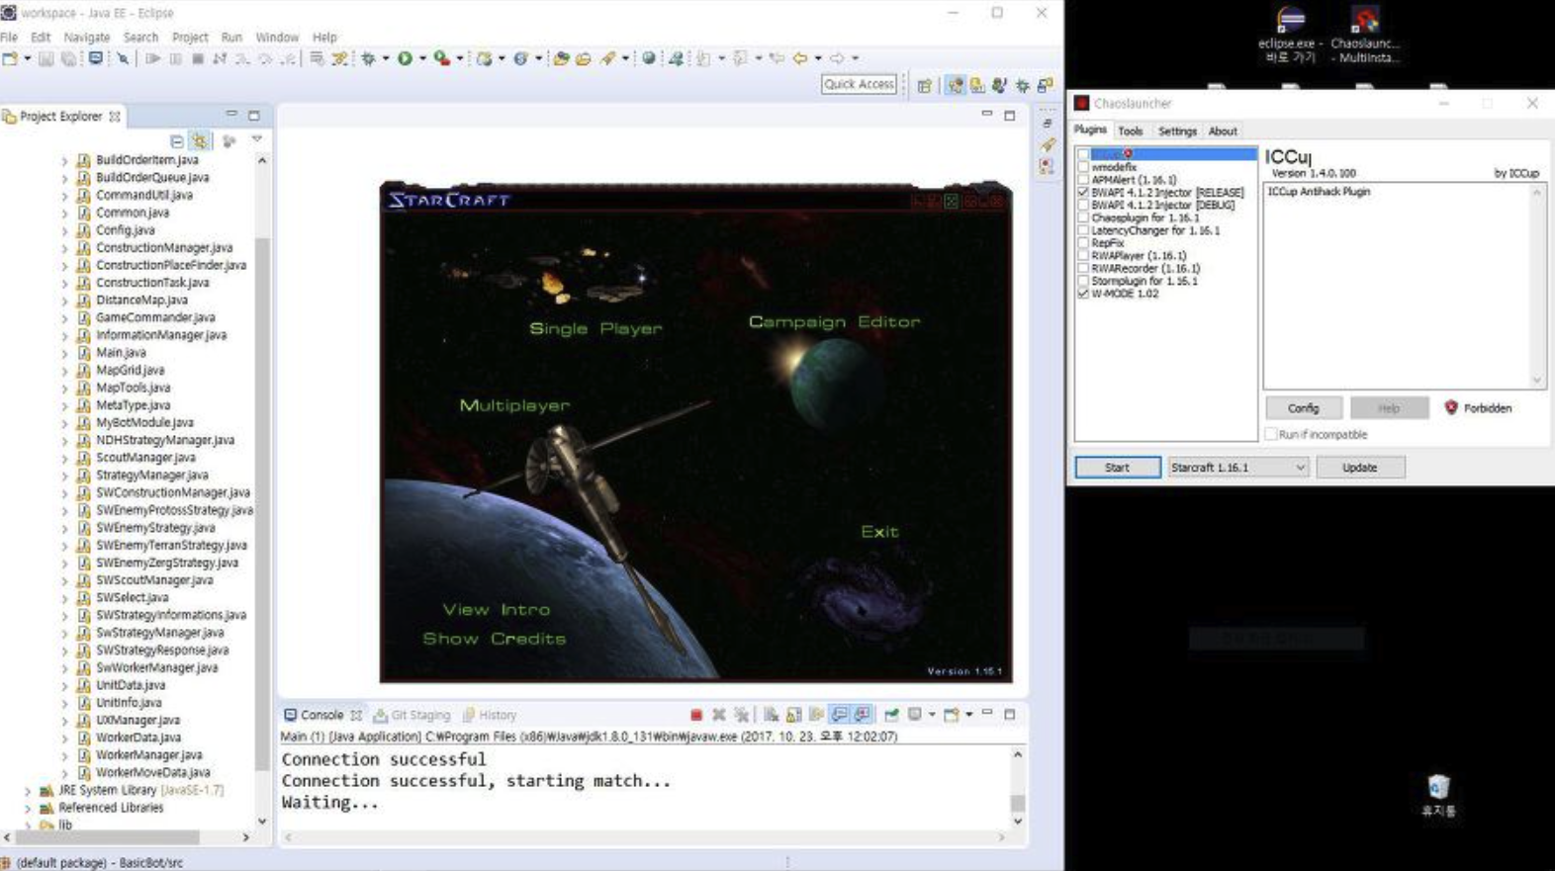Open the Project menu in Eclipse
This screenshot has width=1555, height=871.
190,37
